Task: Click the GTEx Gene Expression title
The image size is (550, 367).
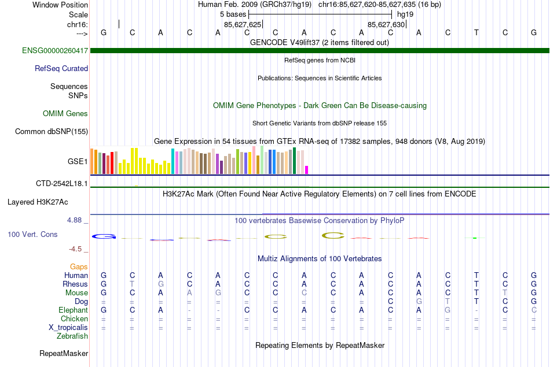Action: click(319, 141)
